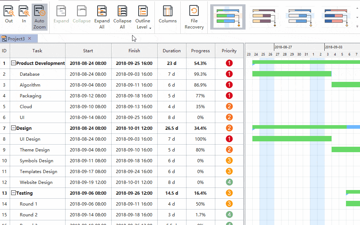
Task: Collapse the Testing task group
Action: pos(13,193)
